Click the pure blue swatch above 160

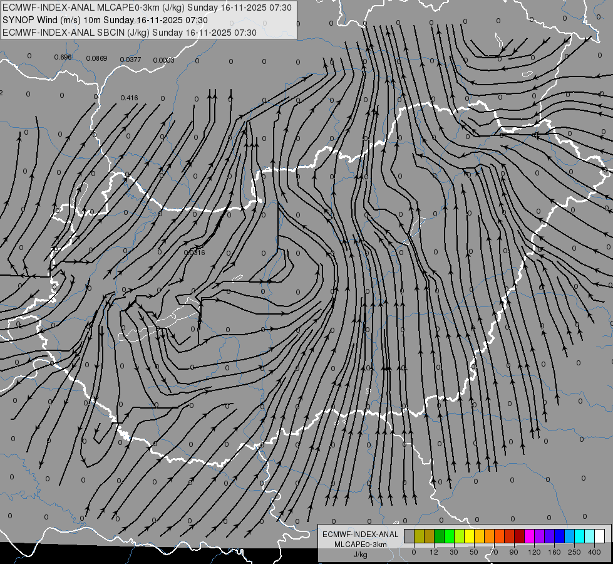[559, 536]
